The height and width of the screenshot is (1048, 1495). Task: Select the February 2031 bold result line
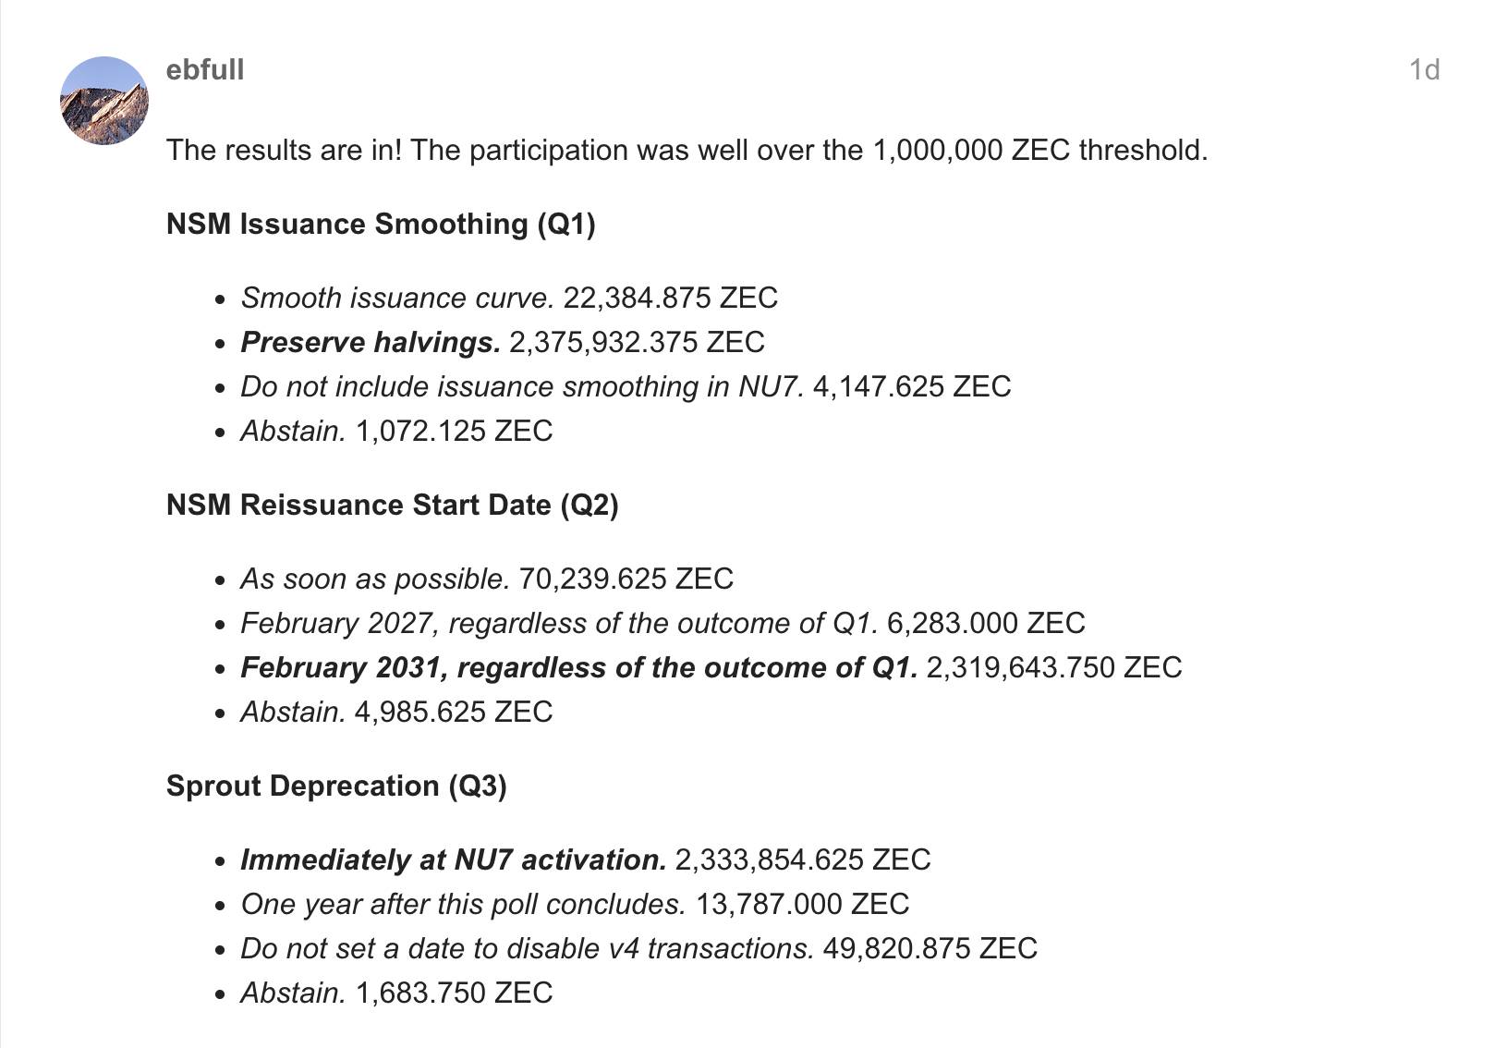coord(711,668)
